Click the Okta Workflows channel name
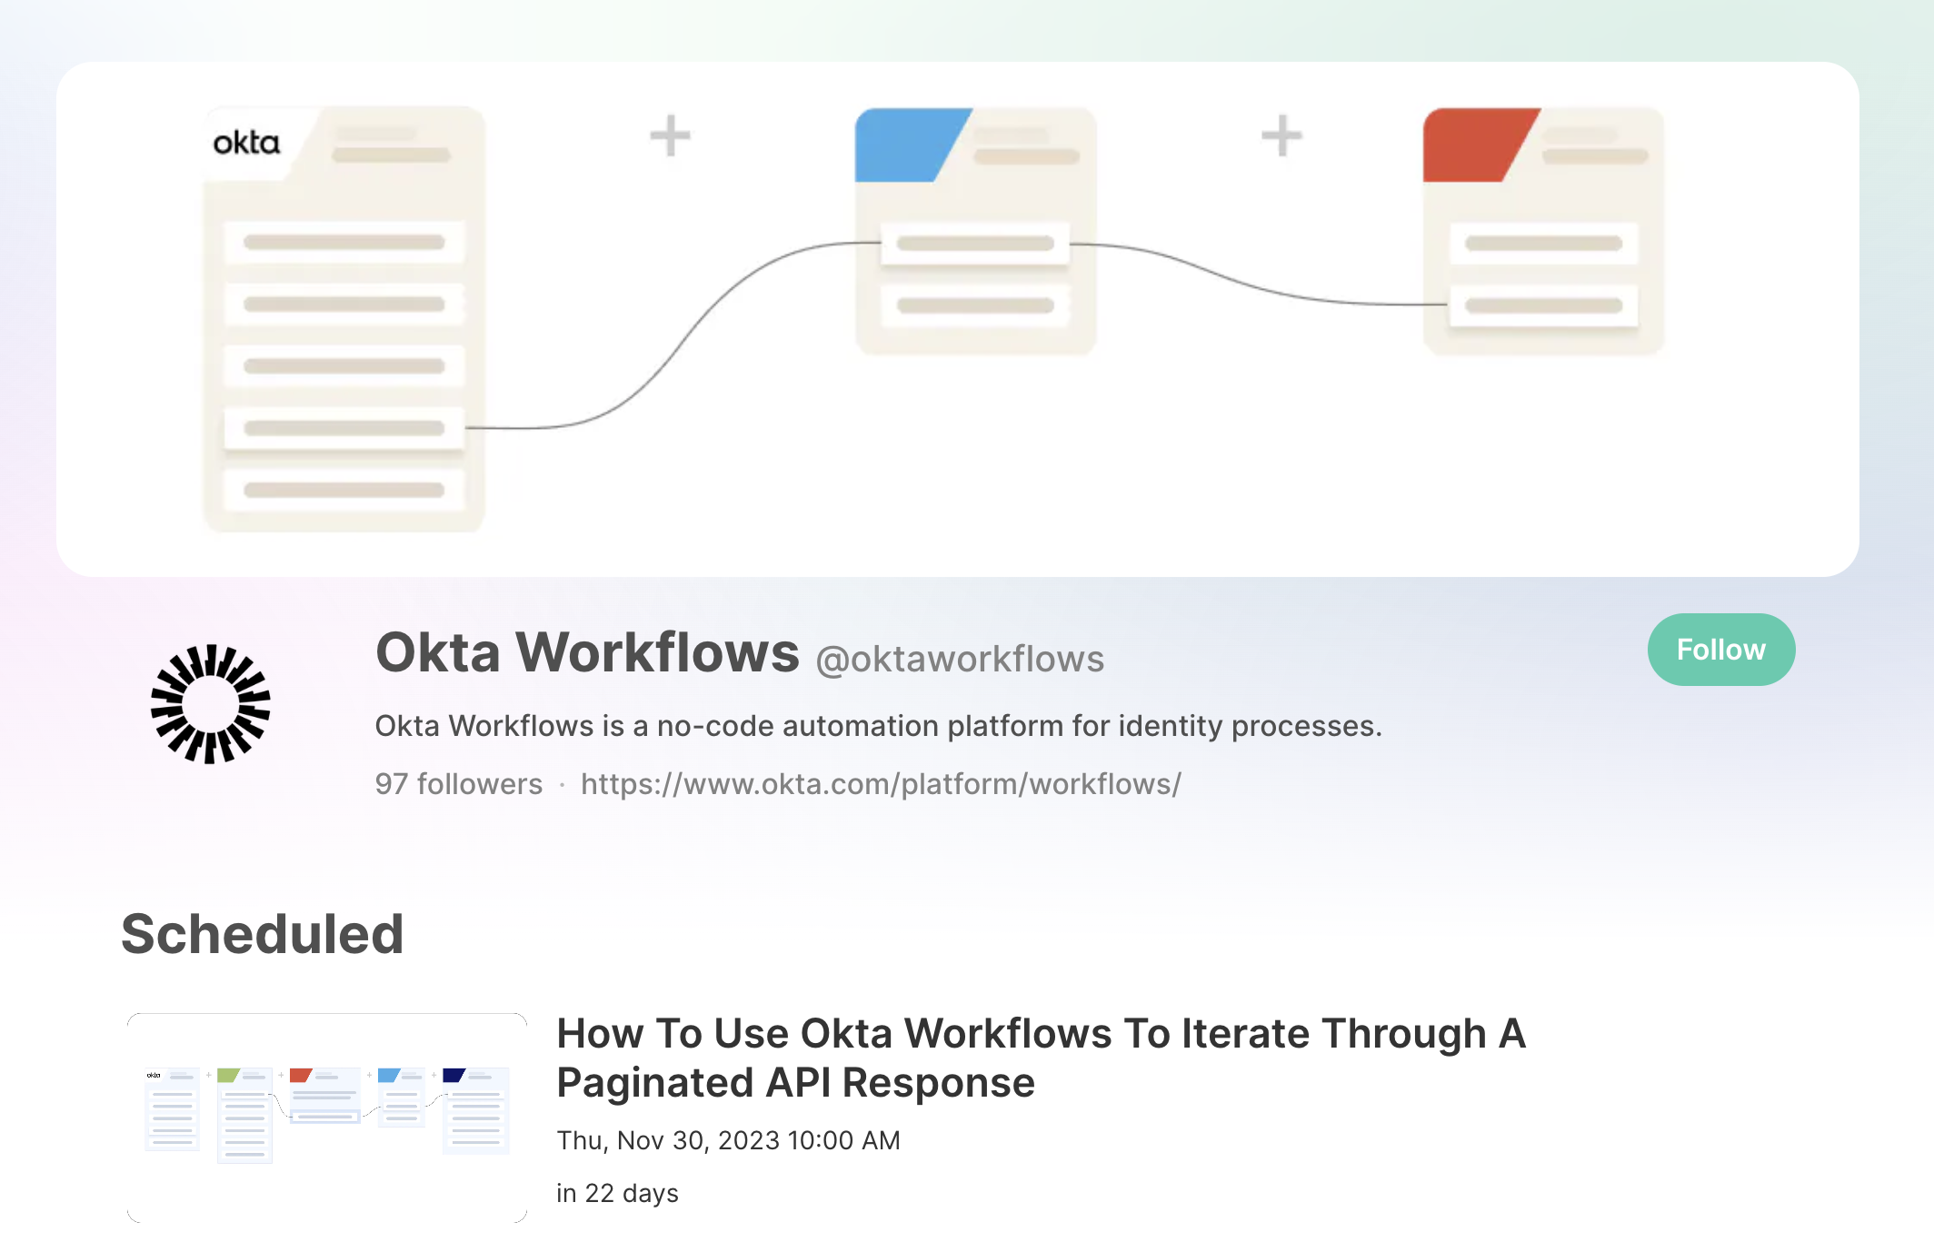This screenshot has height=1252, width=1934. [587, 652]
